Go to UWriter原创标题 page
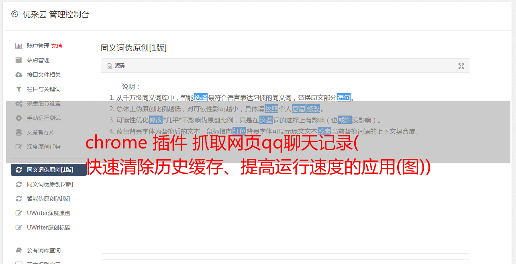 click(49, 227)
